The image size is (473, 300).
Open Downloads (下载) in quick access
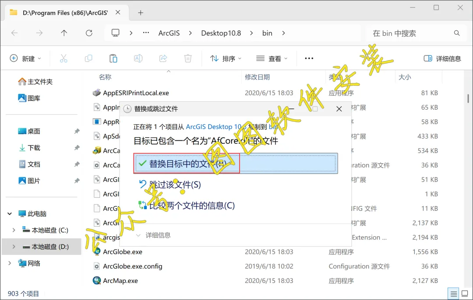[x=29, y=148]
